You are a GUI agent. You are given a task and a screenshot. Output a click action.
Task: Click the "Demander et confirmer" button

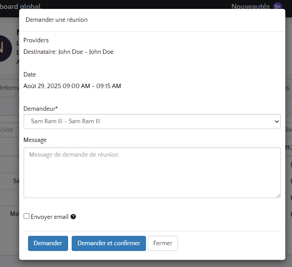click(109, 243)
